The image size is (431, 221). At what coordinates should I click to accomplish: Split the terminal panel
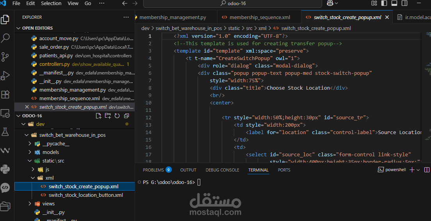(x=427, y=170)
